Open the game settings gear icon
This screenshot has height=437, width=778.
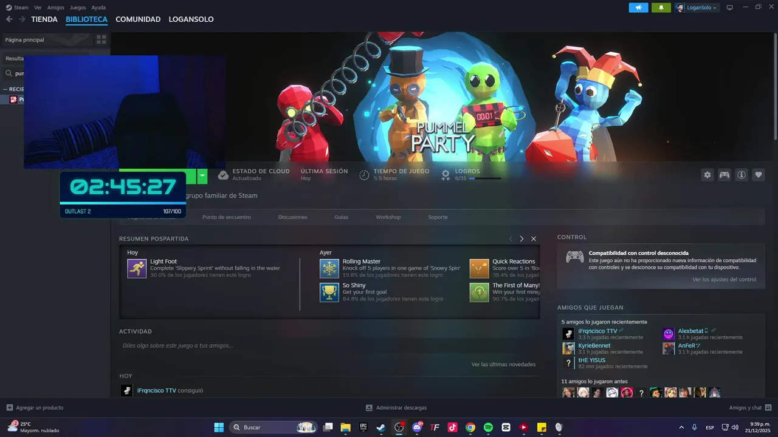(x=707, y=175)
